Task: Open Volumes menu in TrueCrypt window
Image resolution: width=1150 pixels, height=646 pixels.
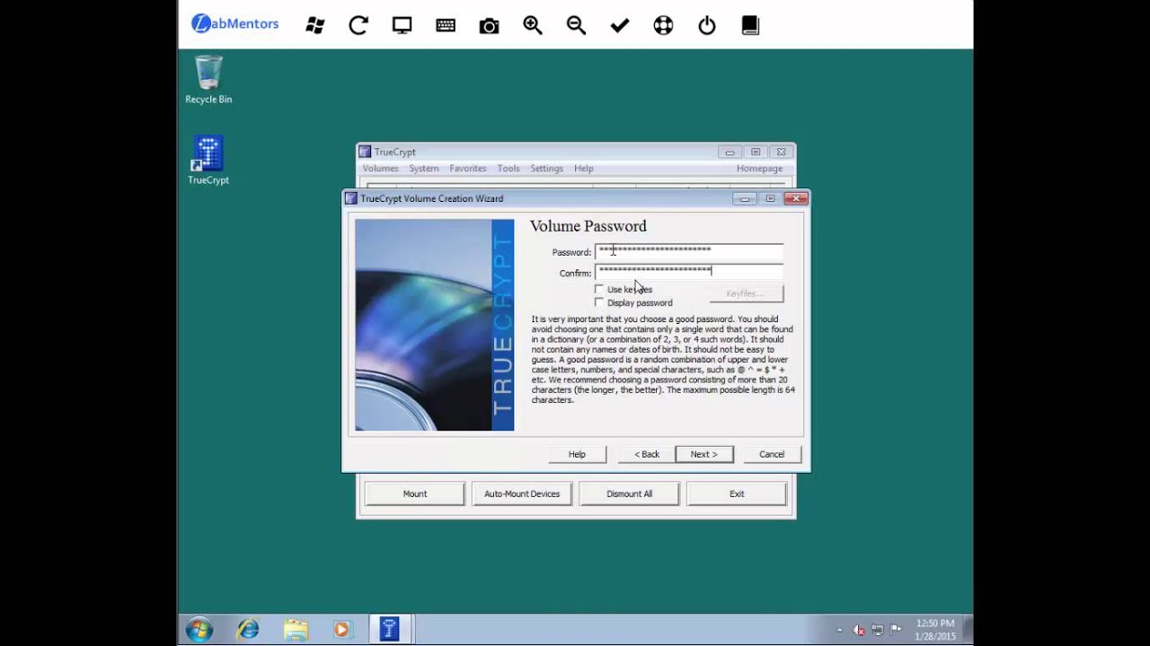Action: (380, 169)
